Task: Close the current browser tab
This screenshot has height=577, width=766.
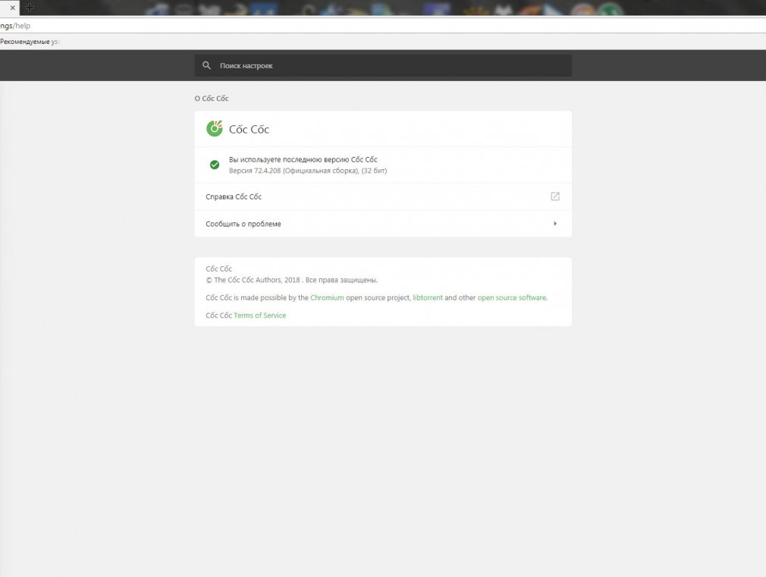Action: pyautogui.click(x=13, y=8)
